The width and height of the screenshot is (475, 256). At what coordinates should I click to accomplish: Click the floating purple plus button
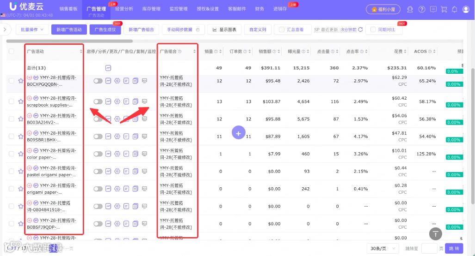(238, 133)
